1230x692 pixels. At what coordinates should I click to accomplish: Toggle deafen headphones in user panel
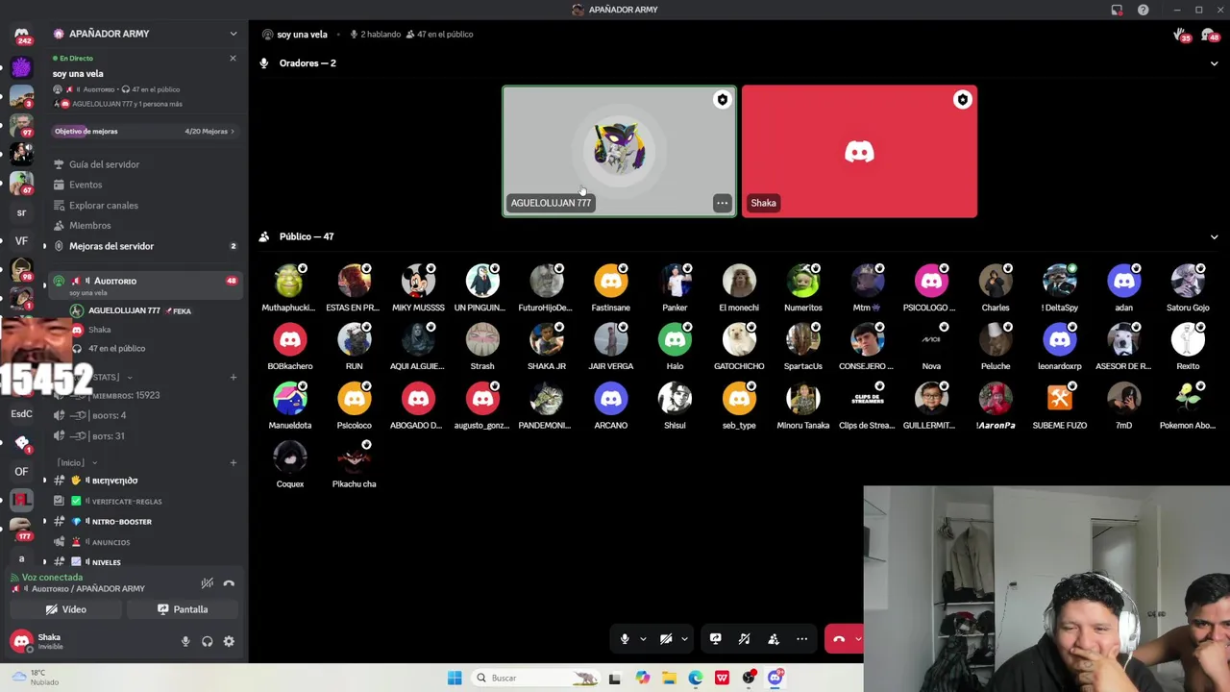pos(207,641)
